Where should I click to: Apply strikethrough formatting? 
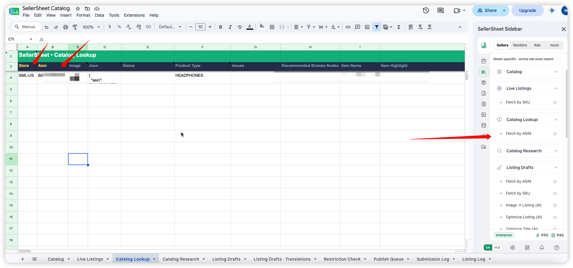coord(240,27)
